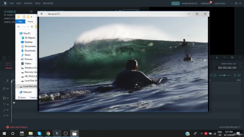Select Recovery Image drive in tree
The height and width of the screenshot is (137, 244).
point(31,72)
